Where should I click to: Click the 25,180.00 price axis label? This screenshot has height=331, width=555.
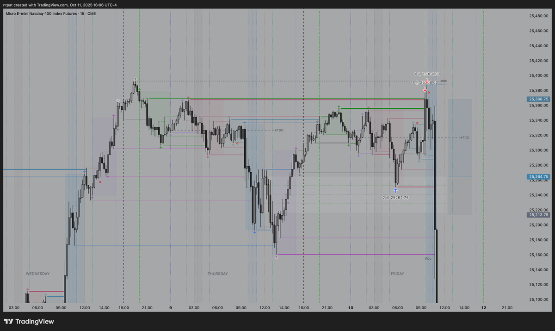coord(538,240)
